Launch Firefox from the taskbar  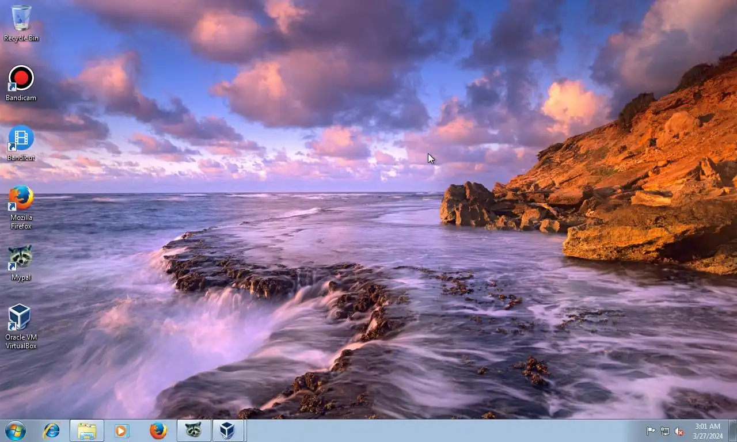(x=158, y=430)
